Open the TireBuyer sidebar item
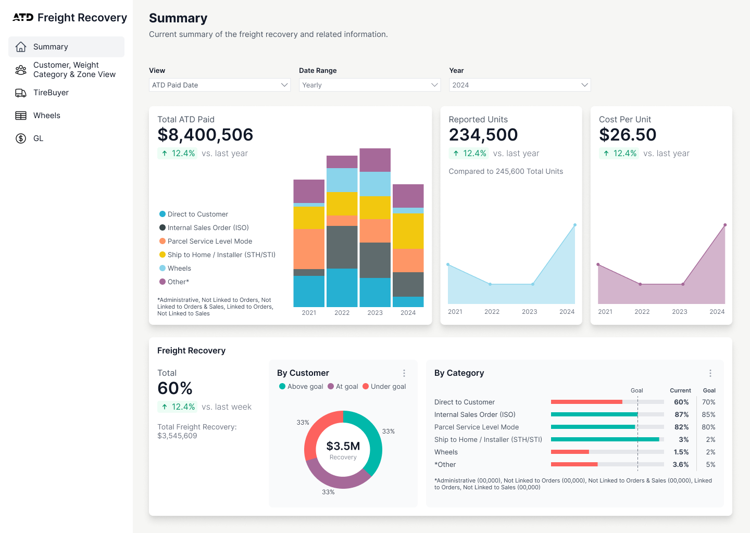This screenshot has height=533, width=750. coord(66,93)
